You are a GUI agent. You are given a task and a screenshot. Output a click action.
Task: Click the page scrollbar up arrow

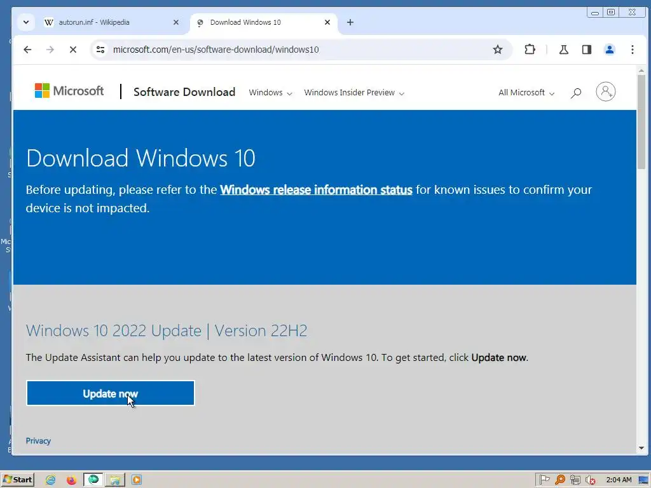tap(641, 71)
